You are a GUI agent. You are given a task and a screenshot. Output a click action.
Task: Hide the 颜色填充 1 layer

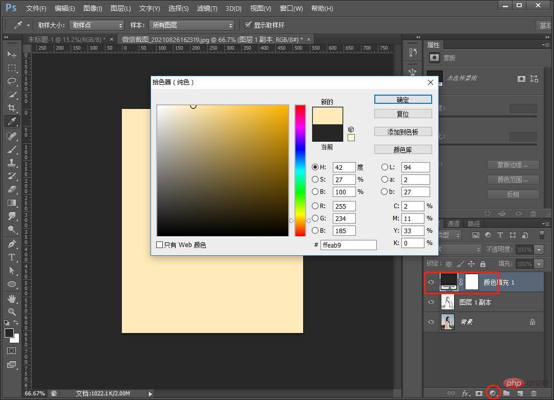(x=431, y=282)
